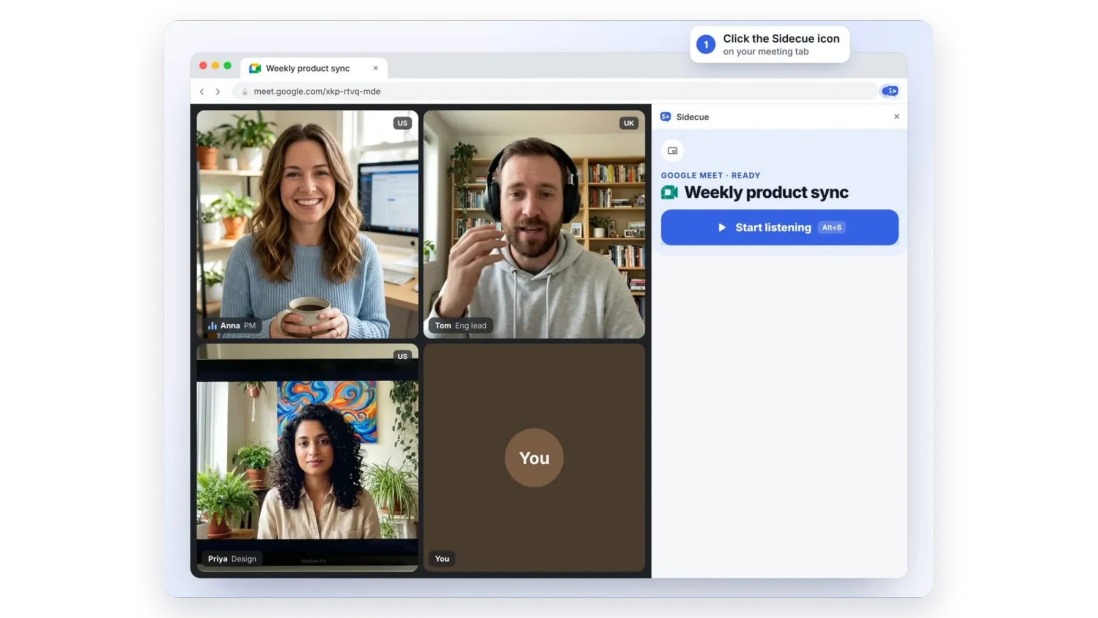Screen dimensions: 1098x618
Task: Click the You name label
Action: click(x=442, y=559)
